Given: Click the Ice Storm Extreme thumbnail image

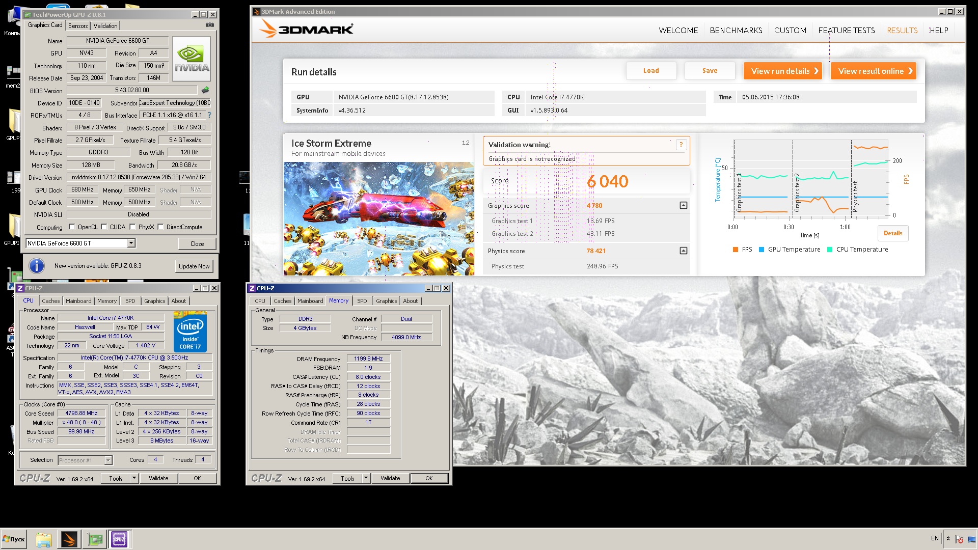Looking at the screenshot, I should [x=378, y=218].
